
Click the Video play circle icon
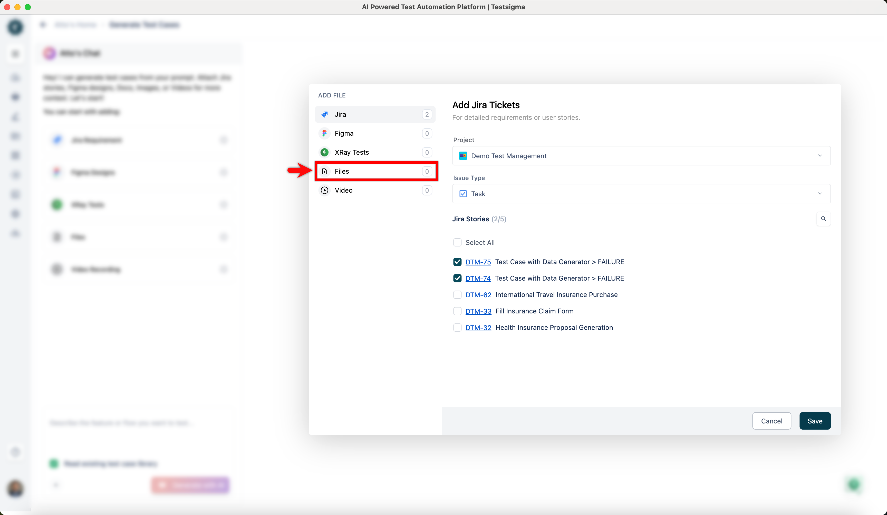pyautogui.click(x=324, y=190)
